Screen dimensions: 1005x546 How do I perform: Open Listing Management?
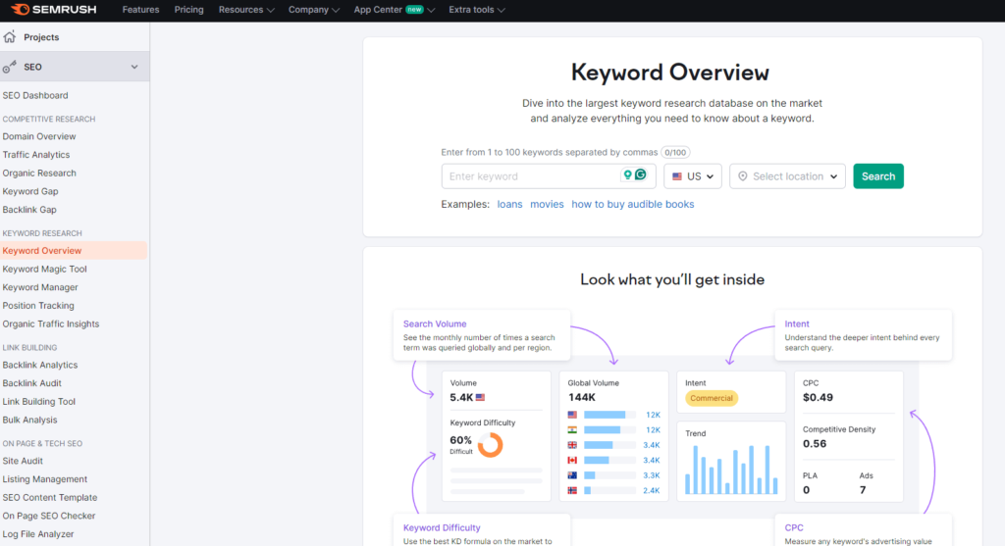[x=45, y=478]
